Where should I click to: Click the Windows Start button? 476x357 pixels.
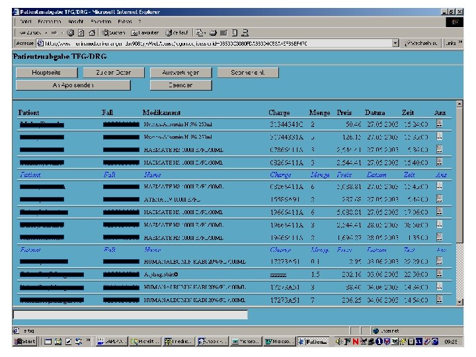pos(25,342)
